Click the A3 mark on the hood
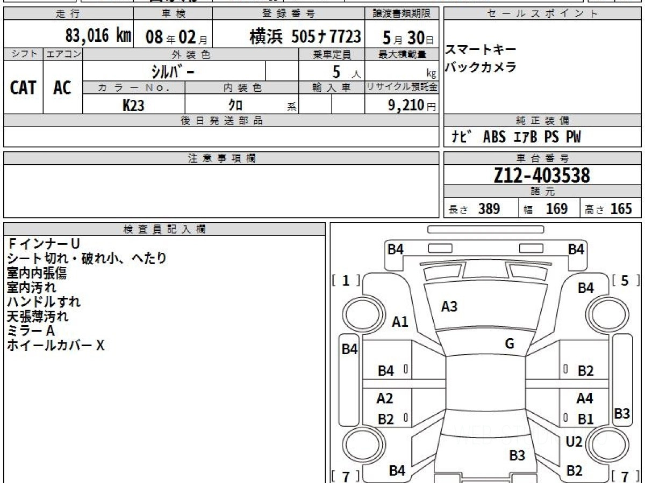The height and width of the screenshot is (483, 645). 449,306
